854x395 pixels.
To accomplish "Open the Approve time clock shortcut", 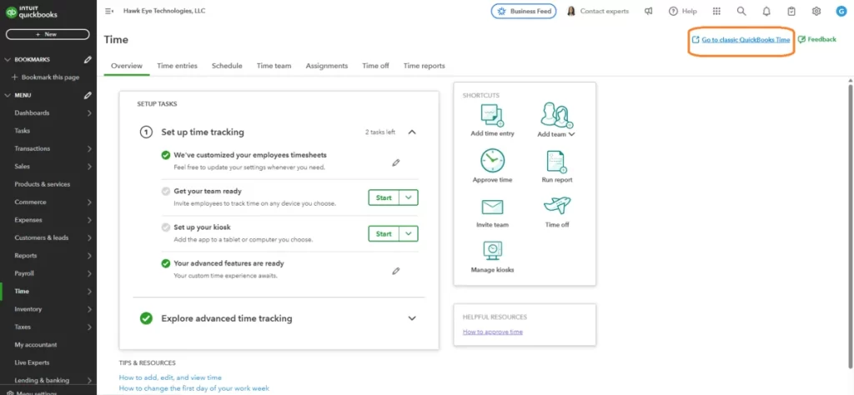I will point(492,161).
